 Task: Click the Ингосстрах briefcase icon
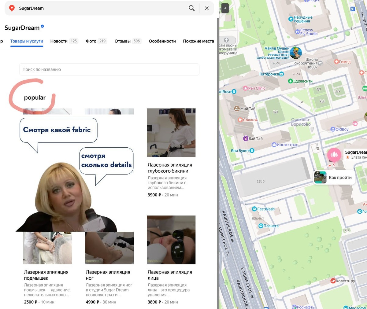coord(274,145)
